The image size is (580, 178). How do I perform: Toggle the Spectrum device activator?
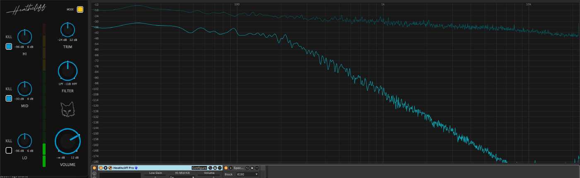pos(226,168)
